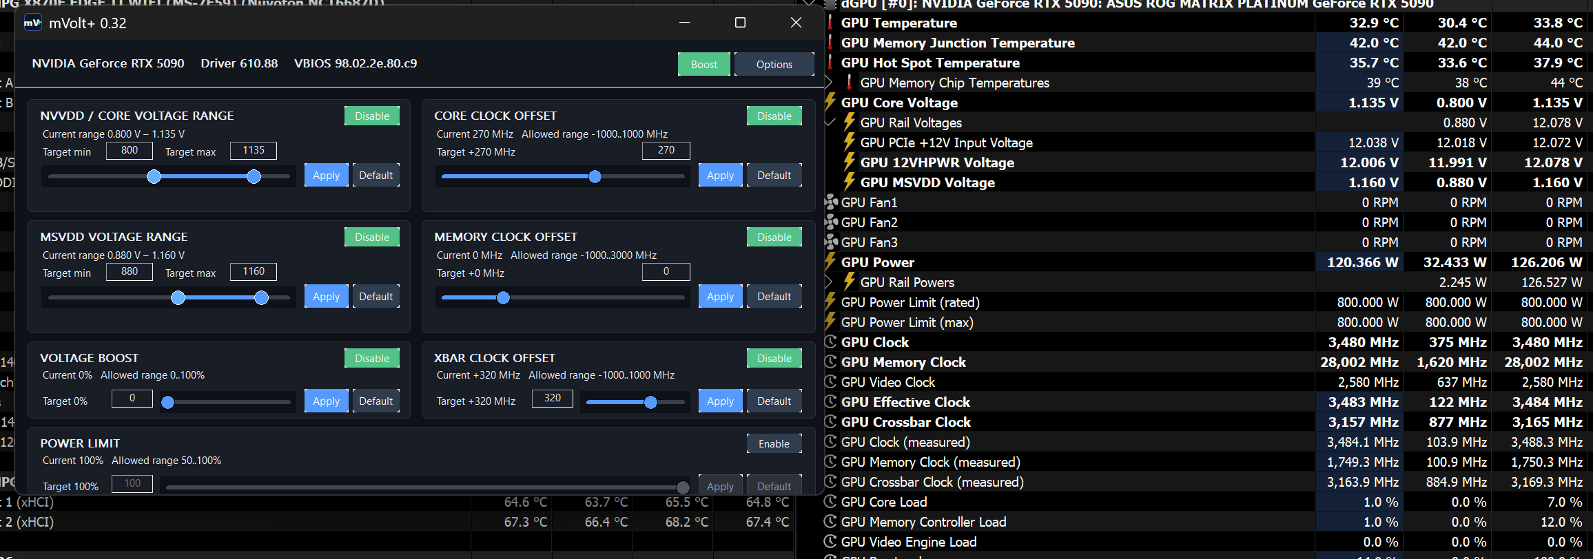Click the GPU PCIe +12V Input Voltage icon
Image resolution: width=1593 pixels, height=559 pixels.
click(x=850, y=142)
